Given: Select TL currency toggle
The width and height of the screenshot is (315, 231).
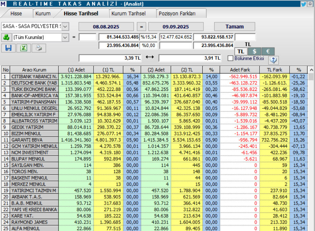Looking at the screenshot, I should coord(241,52).
